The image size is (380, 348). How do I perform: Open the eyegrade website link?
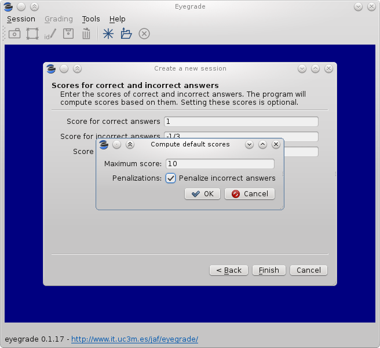tap(135, 339)
